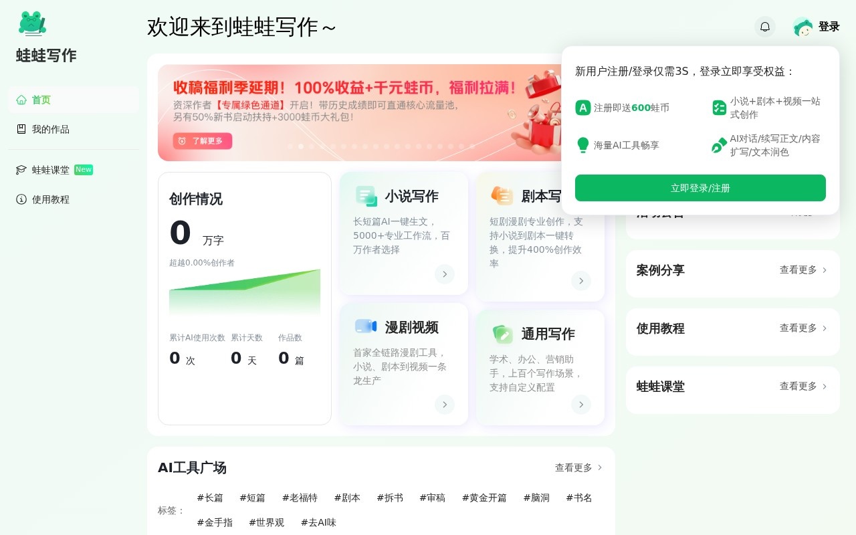Click the 通用写作 card icon
Screen dimensions: 856x535
pos(502,333)
